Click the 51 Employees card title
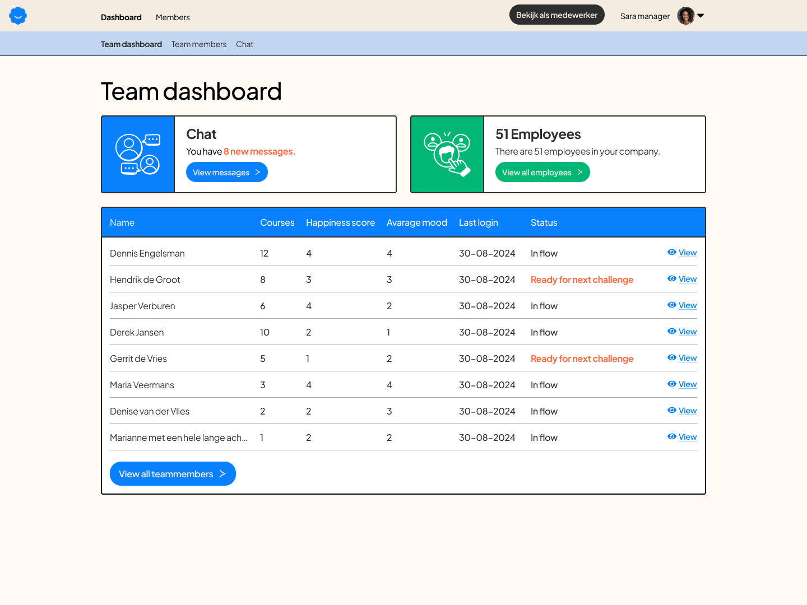Image resolution: width=807 pixels, height=605 pixels. [538, 134]
